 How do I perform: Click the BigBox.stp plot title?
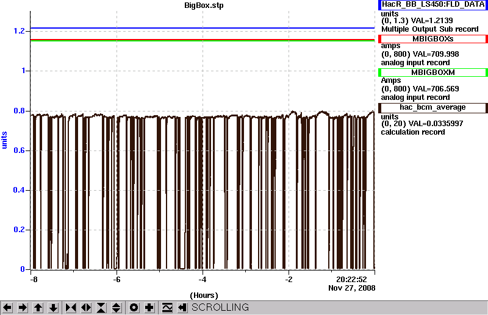point(204,5)
